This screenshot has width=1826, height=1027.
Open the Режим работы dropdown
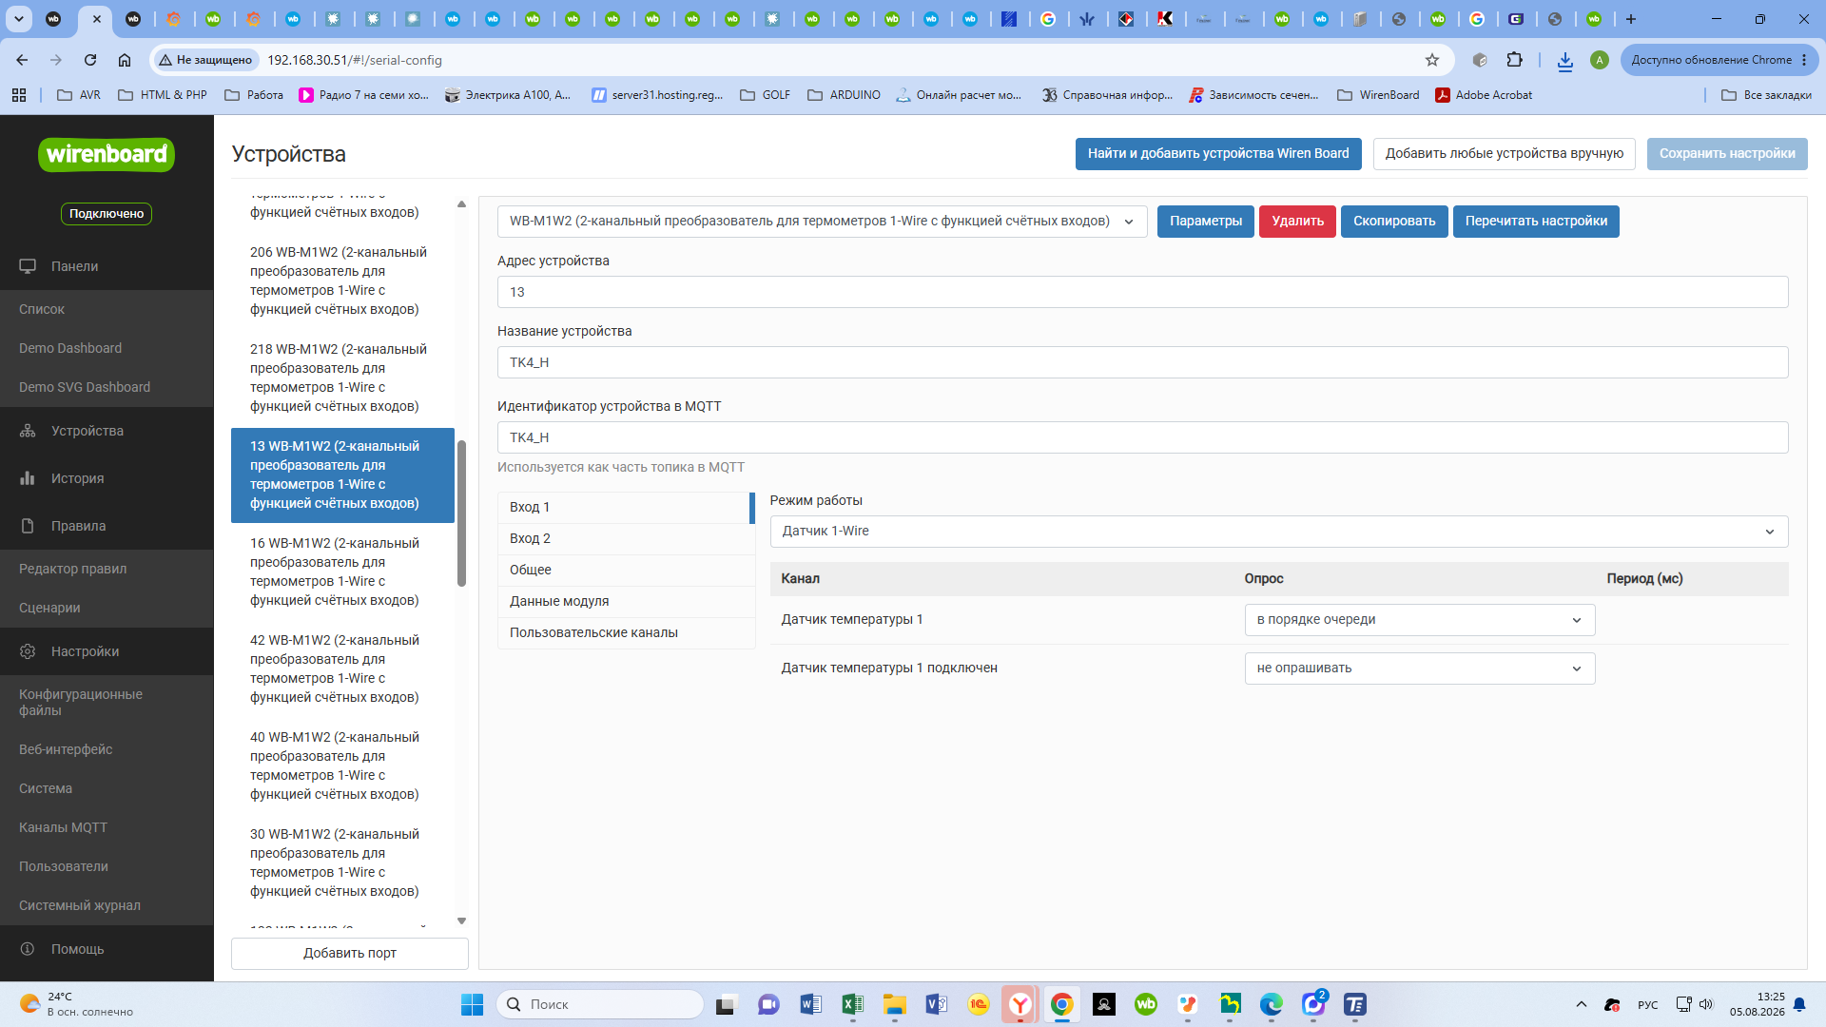pyautogui.click(x=1278, y=532)
